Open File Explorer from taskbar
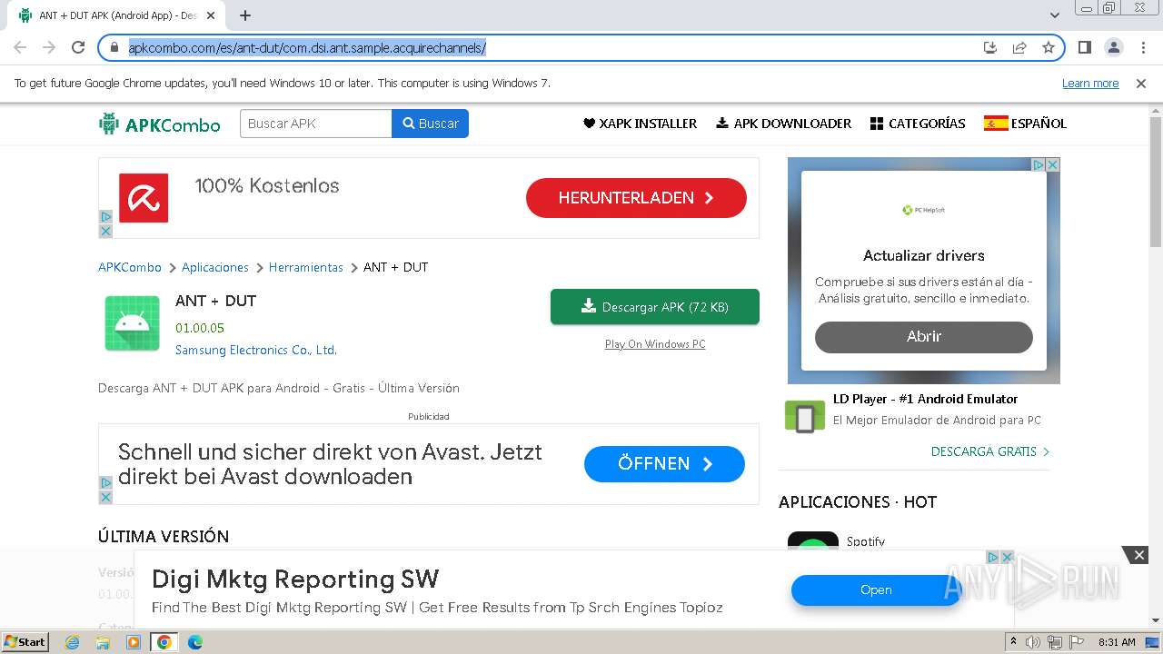Screen dimensions: 1163x654 [103, 642]
